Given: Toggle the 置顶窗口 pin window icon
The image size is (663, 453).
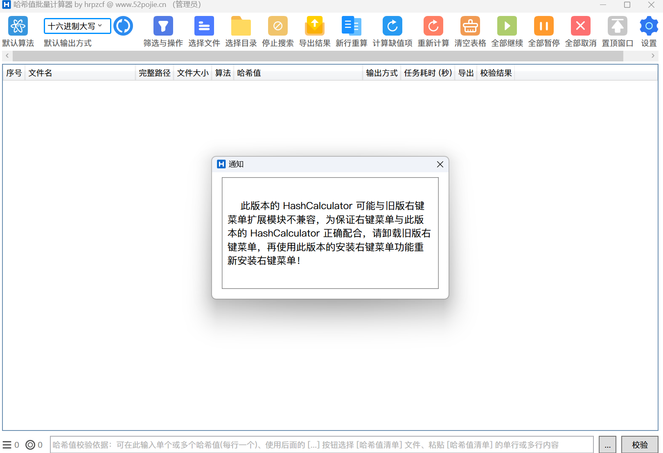Looking at the screenshot, I should [x=618, y=26].
